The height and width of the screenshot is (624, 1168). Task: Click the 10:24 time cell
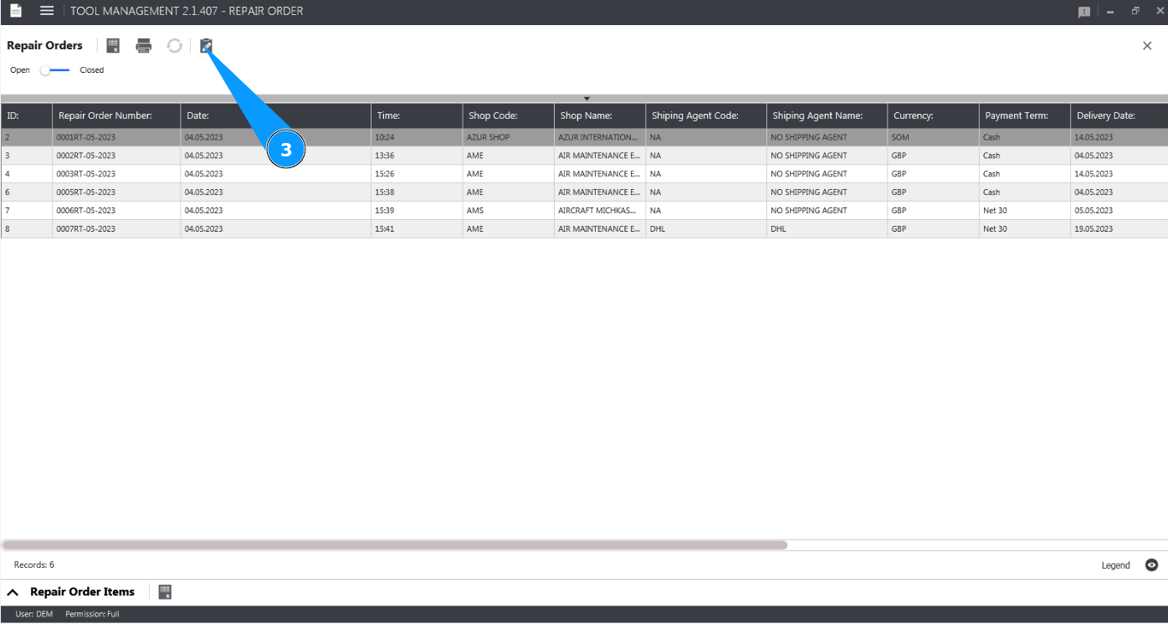[417, 137]
